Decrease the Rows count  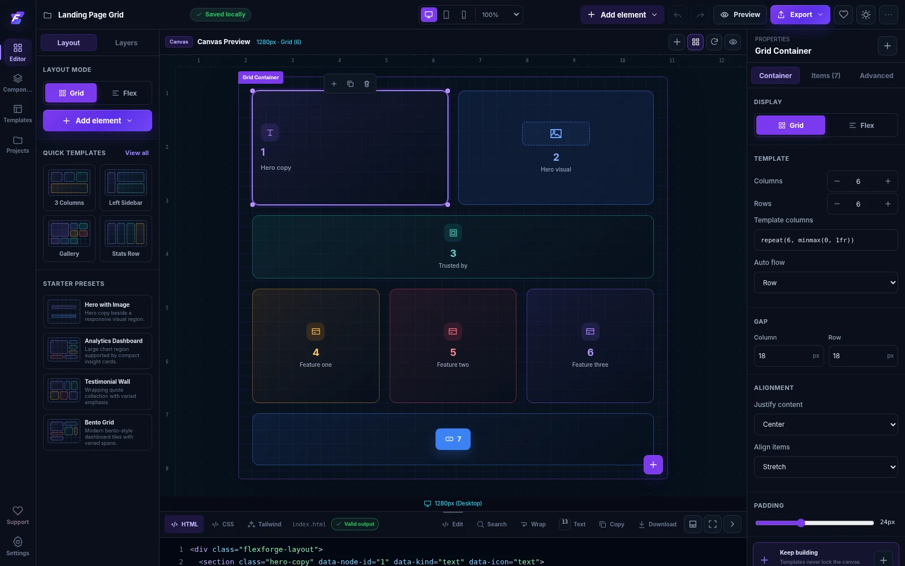tap(837, 204)
